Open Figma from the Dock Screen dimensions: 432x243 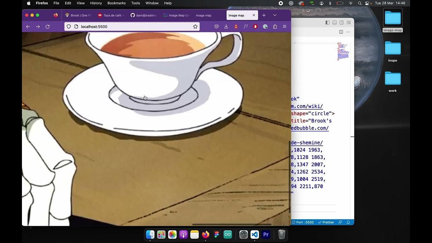[217, 234]
